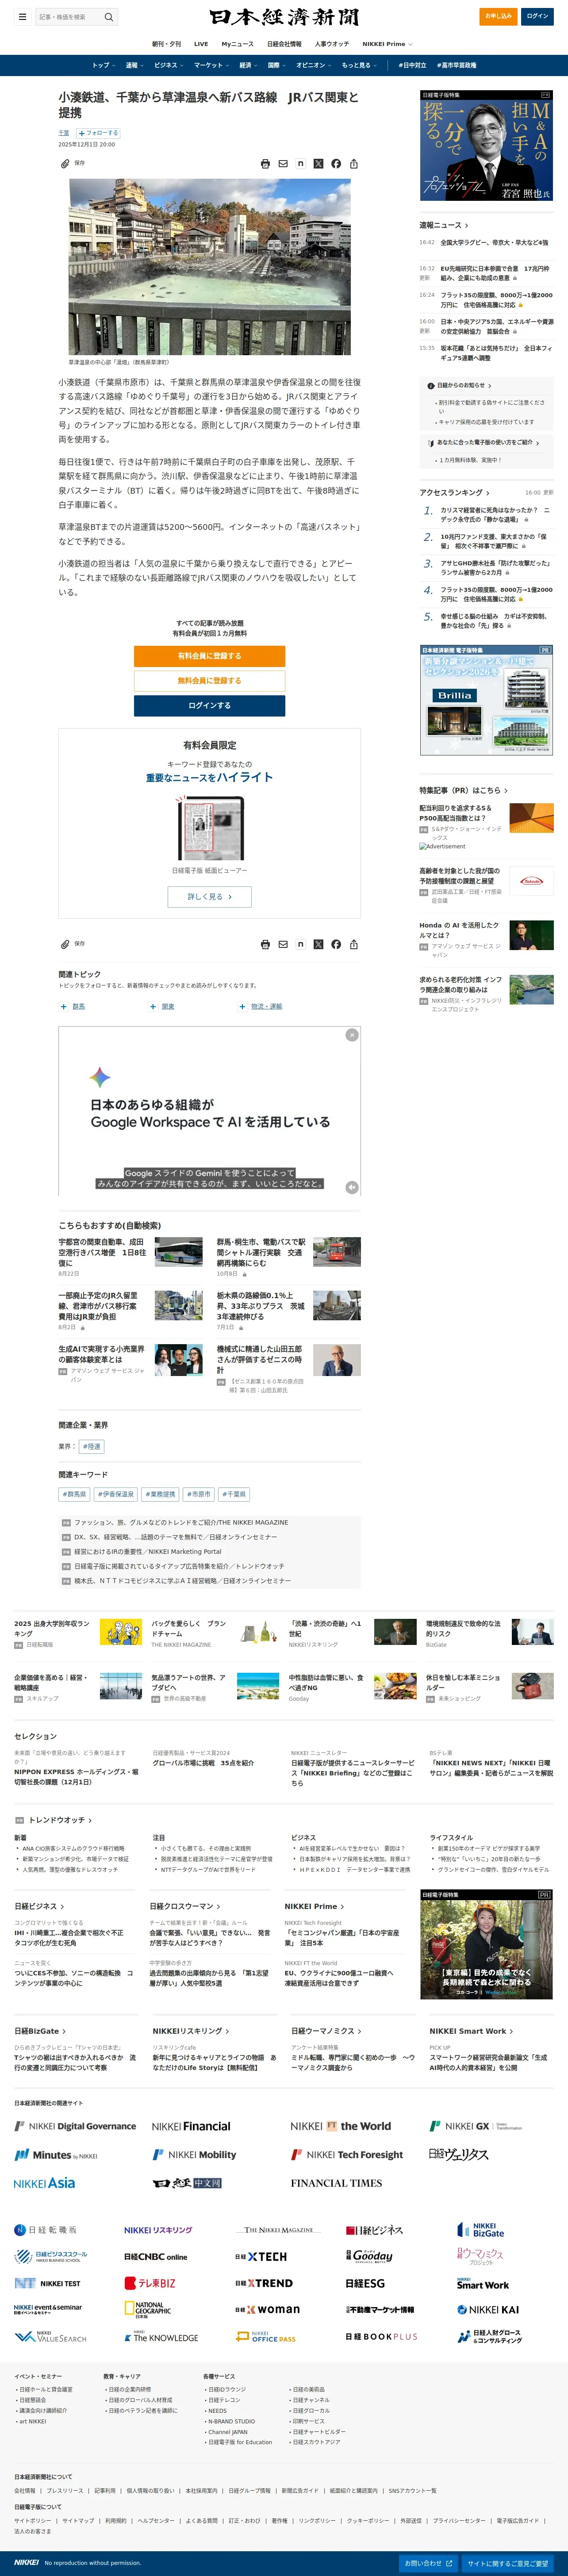Open the share sheet icon above the article photo
Screen dimensions: 568x2576
click(354, 163)
